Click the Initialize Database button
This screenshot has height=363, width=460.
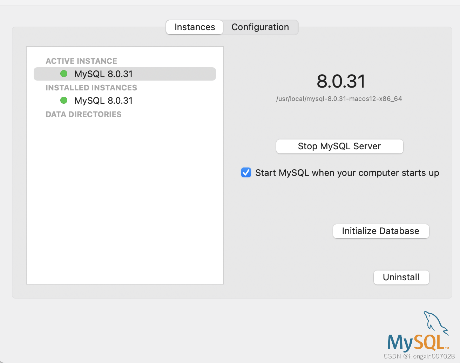[381, 231]
